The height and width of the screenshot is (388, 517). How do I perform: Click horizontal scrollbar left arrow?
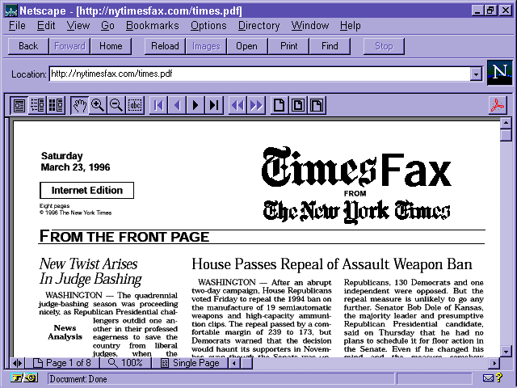234,364
